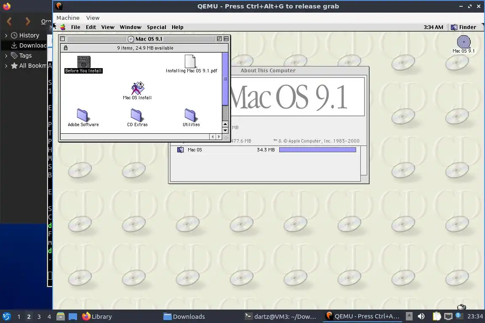This screenshot has width=485, height=323.
Task: Open the Mac OS File menu
Action: (75, 27)
